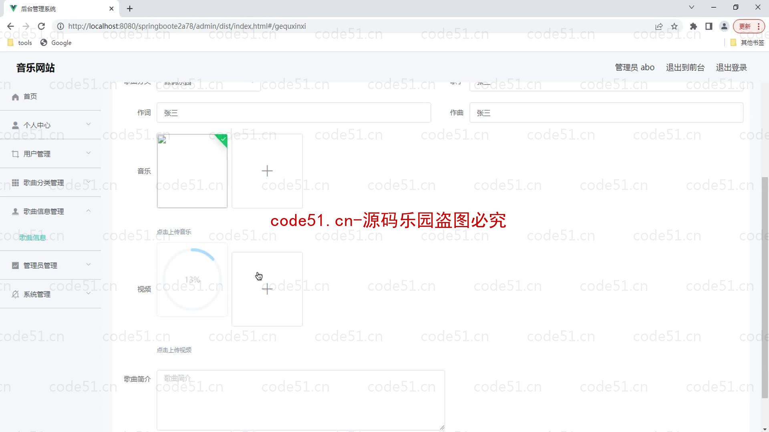The width and height of the screenshot is (769, 432).
Task: Open the tools bookmark folder
Action: [20, 43]
